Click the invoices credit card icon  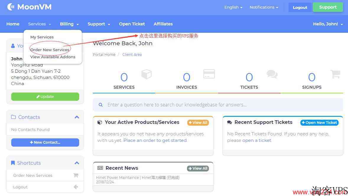pos(209,74)
